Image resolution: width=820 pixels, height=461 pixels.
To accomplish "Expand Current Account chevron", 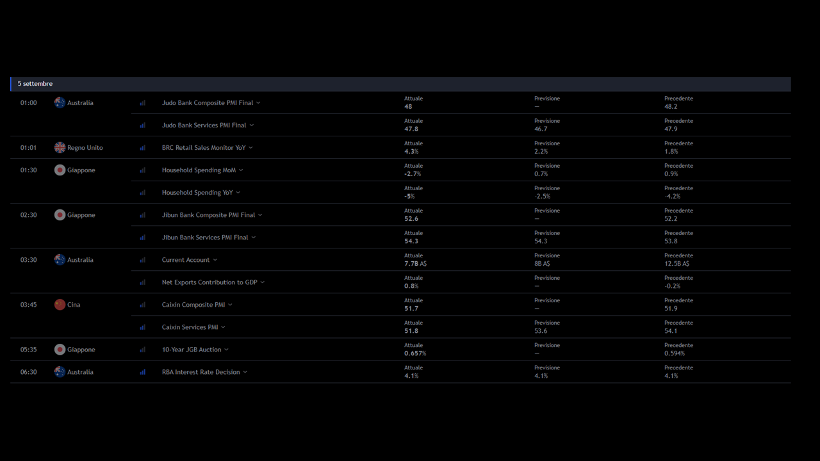I will point(215,260).
